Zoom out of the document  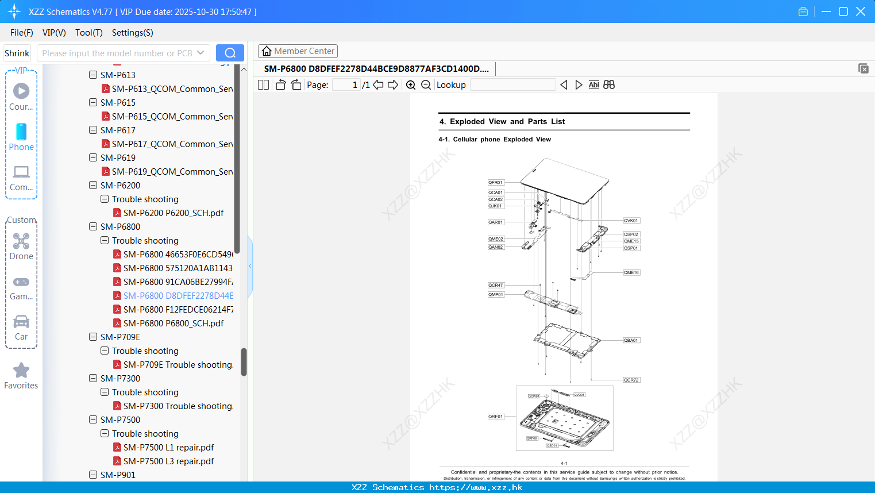click(426, 85)
